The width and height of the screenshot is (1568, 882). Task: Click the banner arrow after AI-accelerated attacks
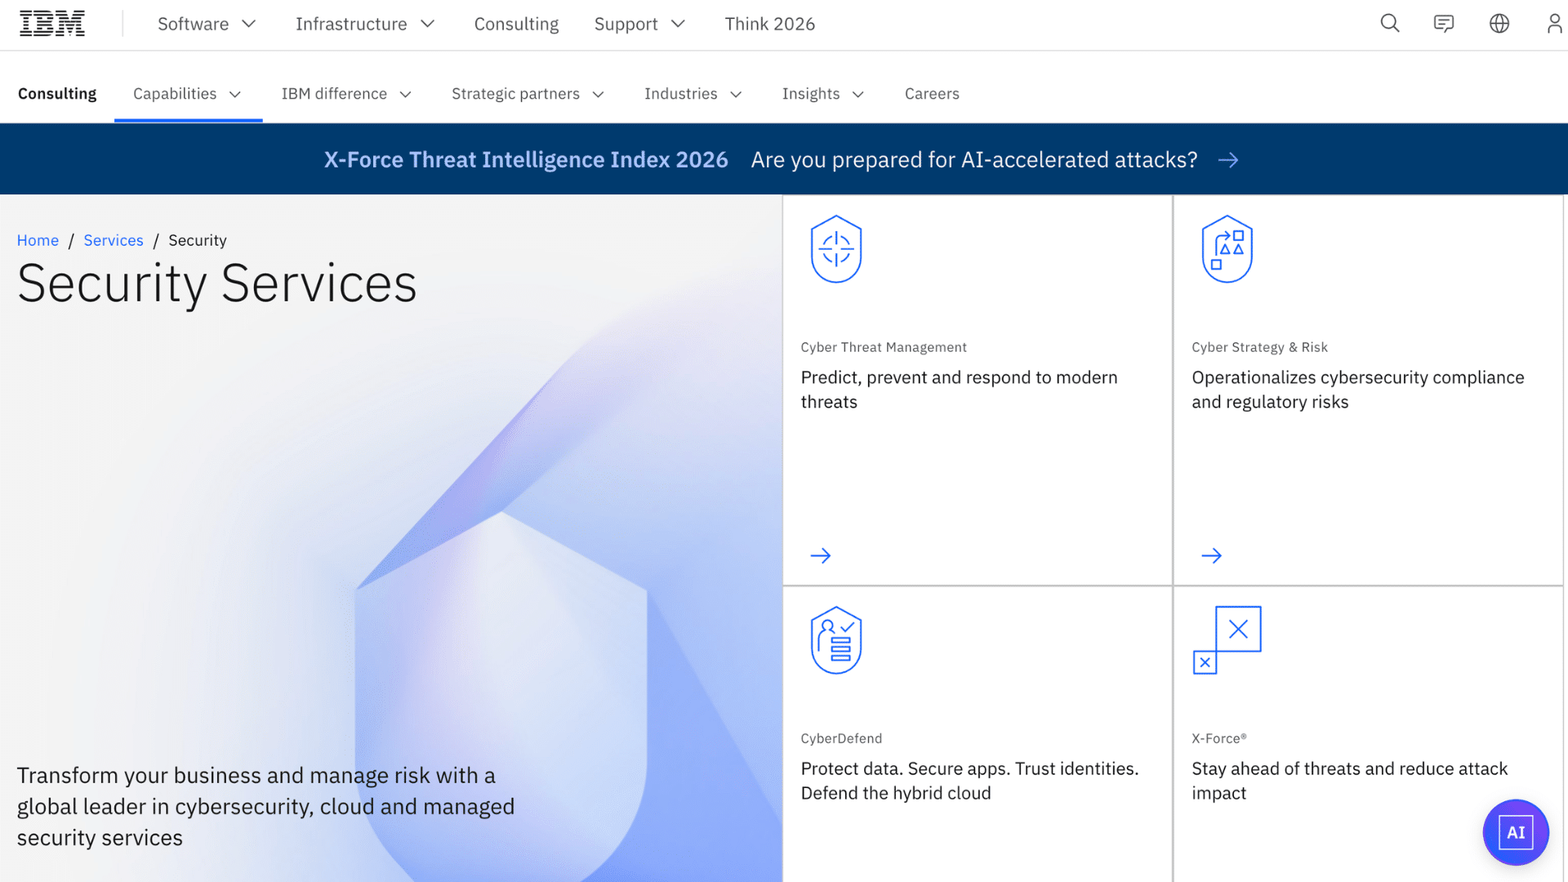[1228, 160]
